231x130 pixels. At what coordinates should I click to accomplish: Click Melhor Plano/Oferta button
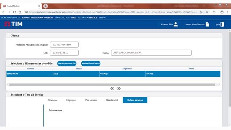pyautogui.click(x=91, y=64)
